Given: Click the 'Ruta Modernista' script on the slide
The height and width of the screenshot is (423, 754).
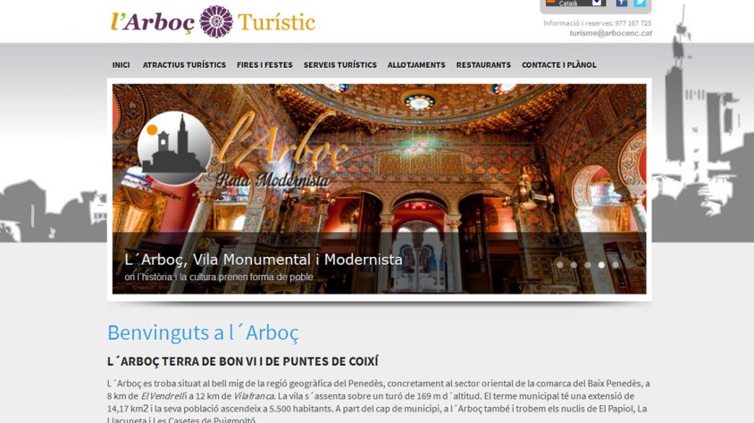Looking at the screenshot, I should pos(272,180).
